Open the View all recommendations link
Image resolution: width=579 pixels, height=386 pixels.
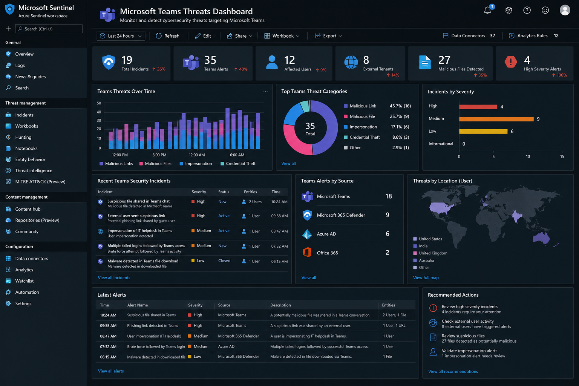coord(453,372)
